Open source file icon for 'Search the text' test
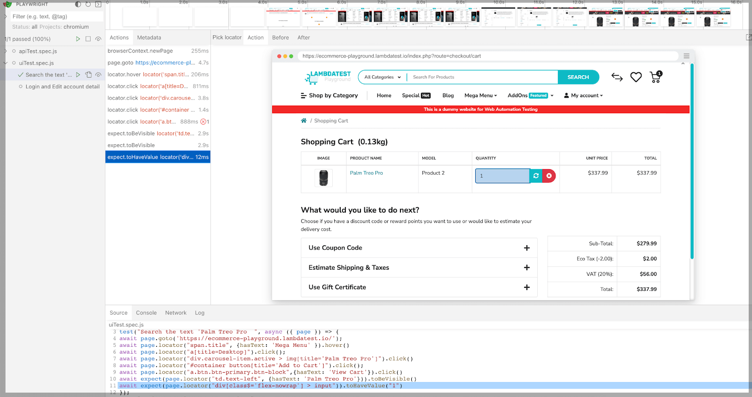 point(88,75)
